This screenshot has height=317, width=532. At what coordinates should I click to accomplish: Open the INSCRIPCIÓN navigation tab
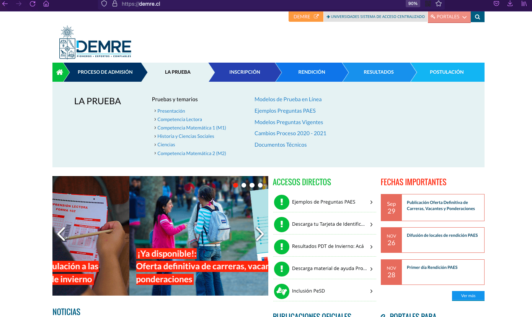(245, 72)
